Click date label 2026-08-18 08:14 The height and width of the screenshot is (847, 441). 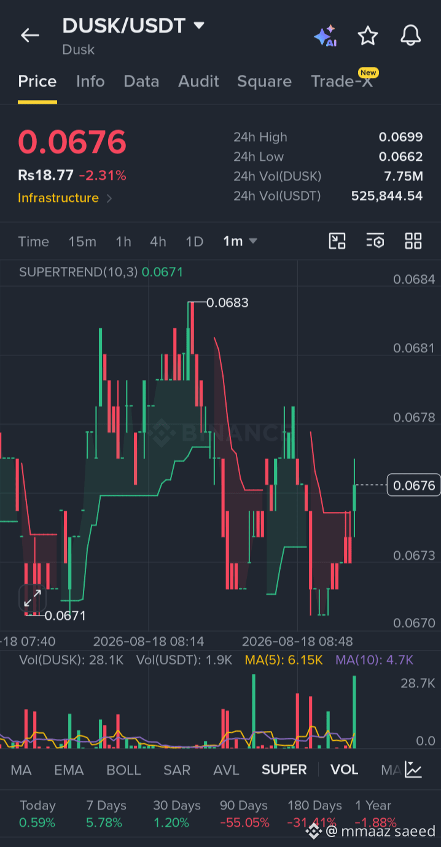coord(149,641)
